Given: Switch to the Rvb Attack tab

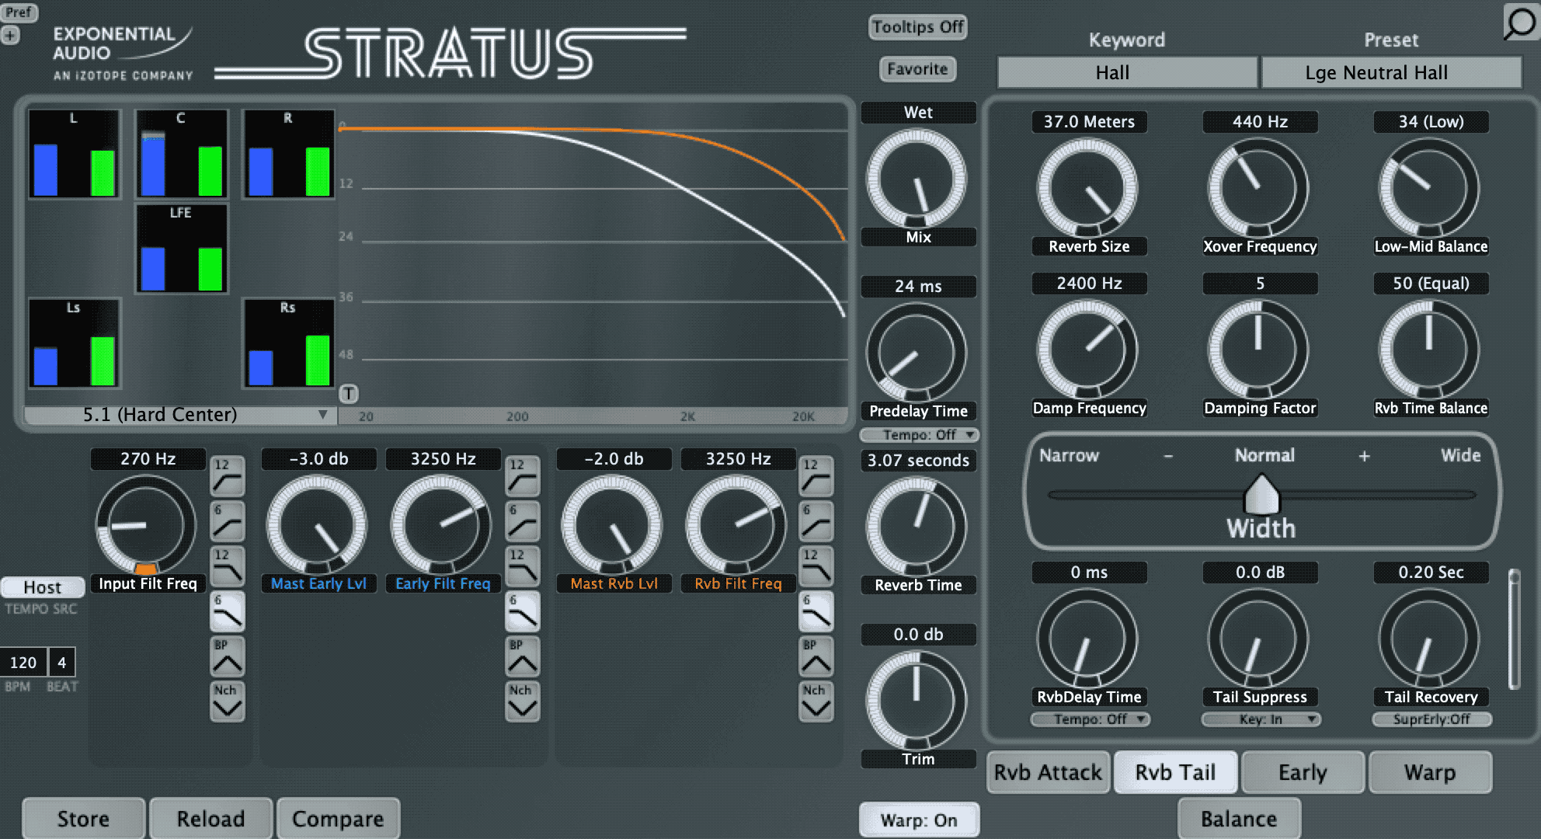Looking at the screenshot, I should click(x=1047, y=772).
